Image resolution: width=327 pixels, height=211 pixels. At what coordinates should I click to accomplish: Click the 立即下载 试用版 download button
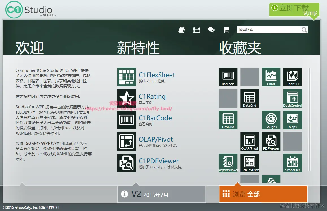click(x=294, y=10)
